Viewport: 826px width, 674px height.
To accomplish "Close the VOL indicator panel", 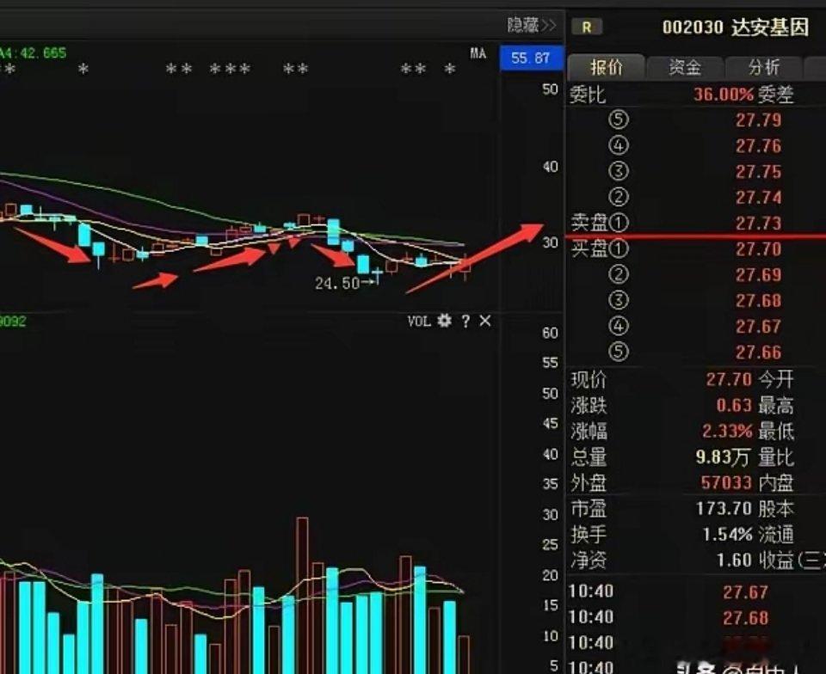I will (x=485, y=321).
